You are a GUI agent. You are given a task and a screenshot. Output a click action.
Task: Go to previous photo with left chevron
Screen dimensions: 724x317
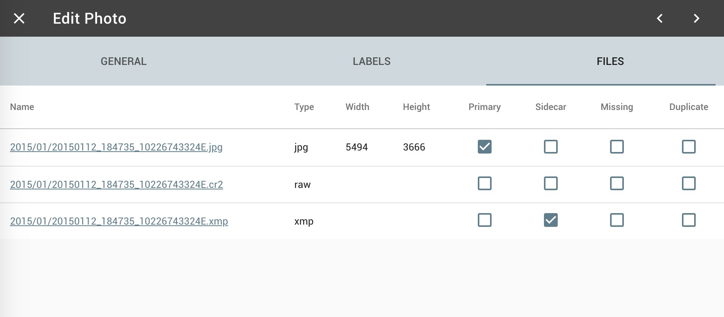tap(660, 18)
